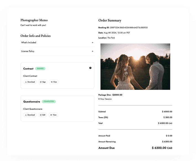Screen dimensions: 196x161
Task: Click the SIGNED status badge
Action: (40, 69)
